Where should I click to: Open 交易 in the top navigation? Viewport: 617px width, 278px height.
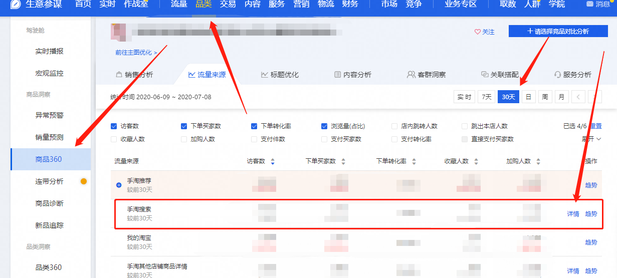click(228, 5)
